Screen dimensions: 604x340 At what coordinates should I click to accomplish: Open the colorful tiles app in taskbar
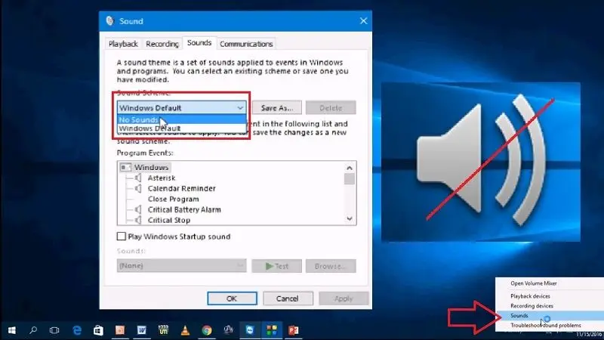point(272,330)
